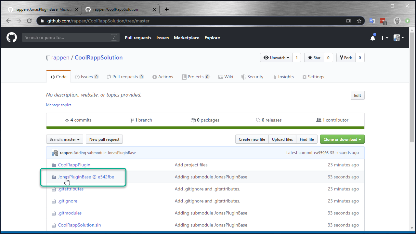This screenshot has width=416, height=234.
Task: Click the repository icon beside rappen
Action: click(48, 58)
